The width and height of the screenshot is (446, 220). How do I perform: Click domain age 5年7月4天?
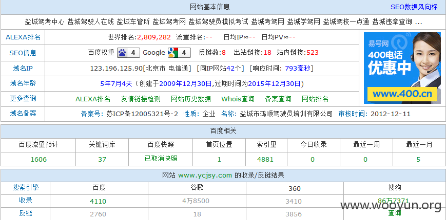point(117,83)
